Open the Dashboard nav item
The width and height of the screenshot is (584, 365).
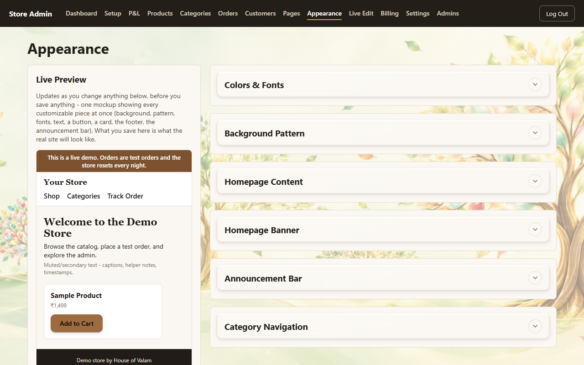tap(81, 13)
